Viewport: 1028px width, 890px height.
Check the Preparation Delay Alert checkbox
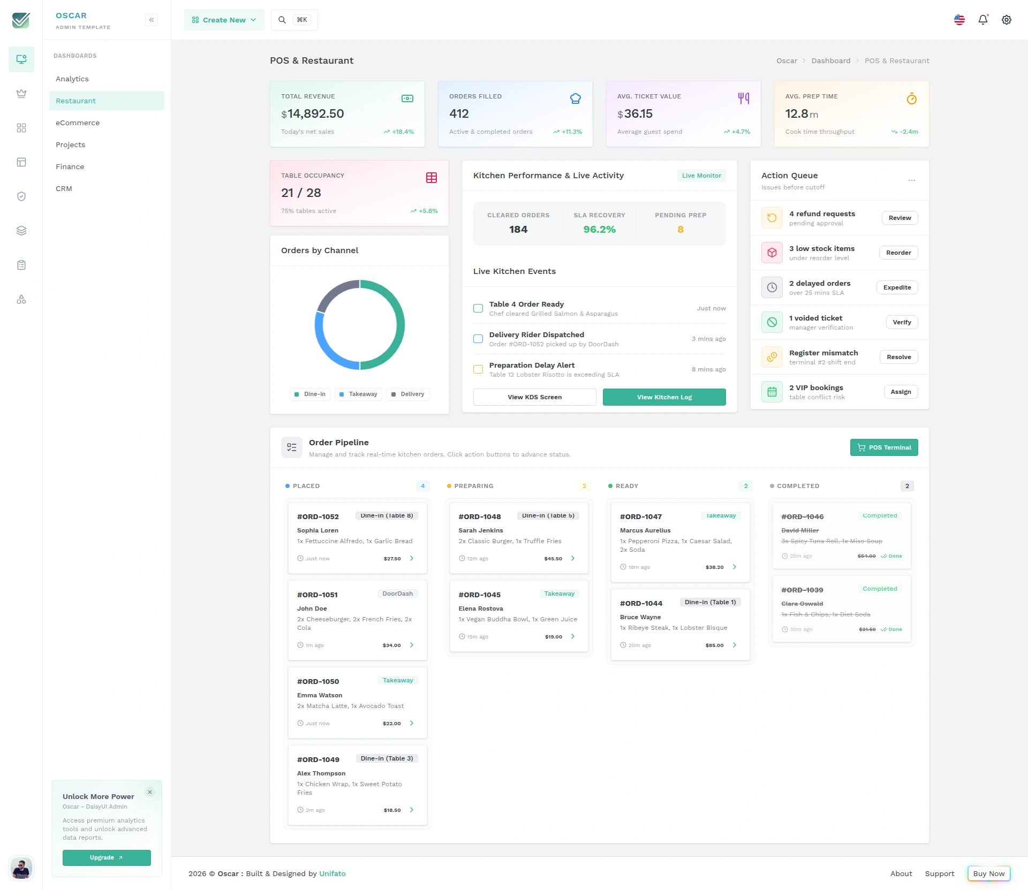click(478, 369)
